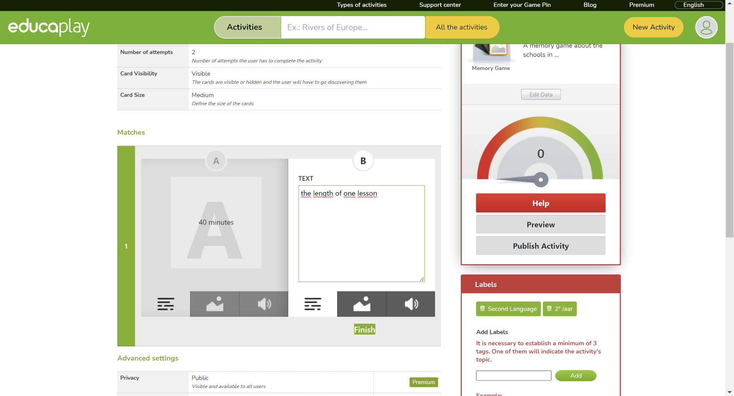Select image type icon for card B
The width and height of the screenshot is (734, 396).
click(x=362, y=304)
